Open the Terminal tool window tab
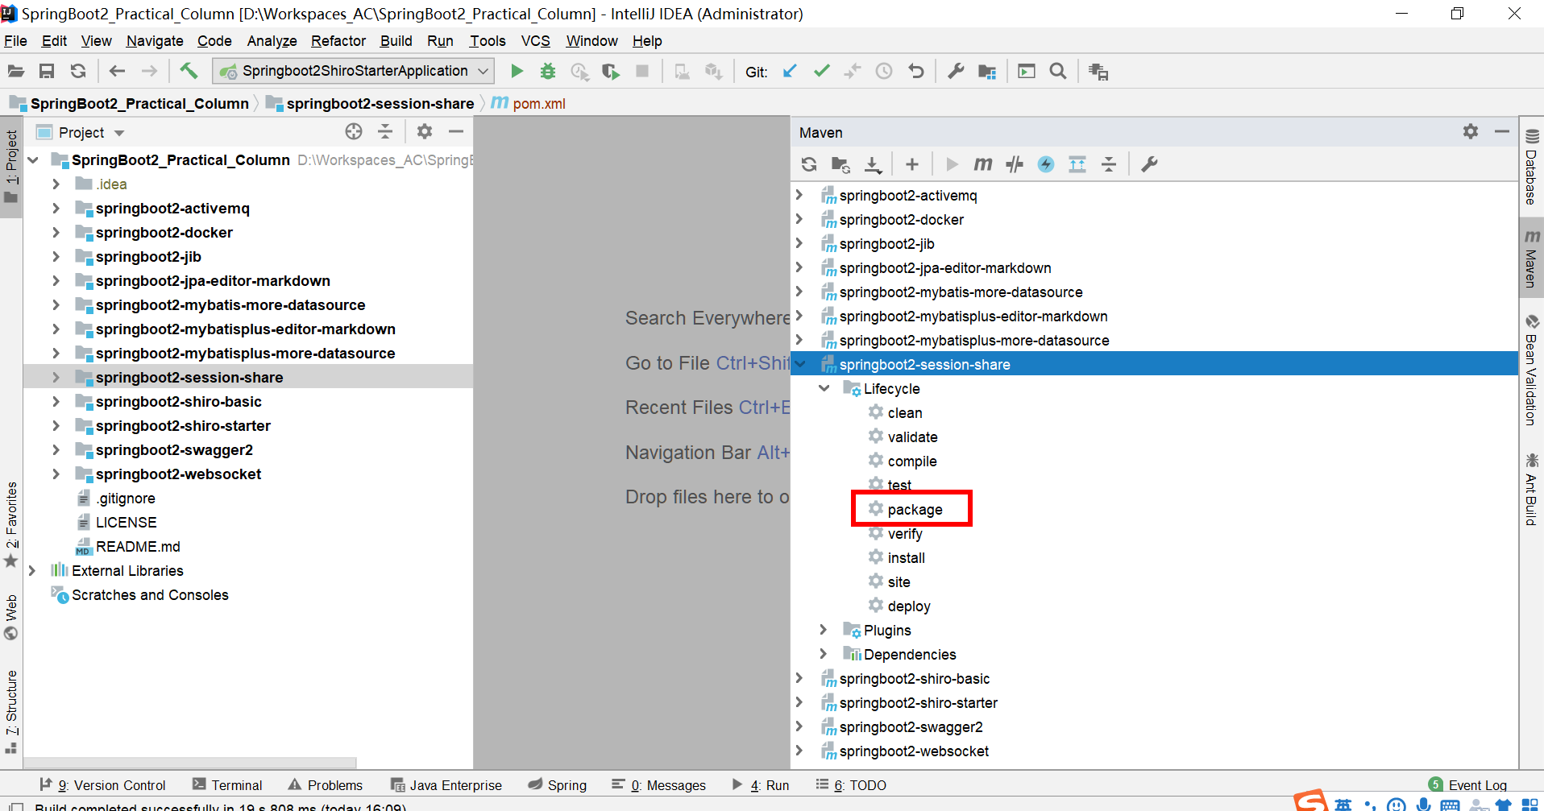Viewport: 1544px width, 811px height. coord(227,785)
